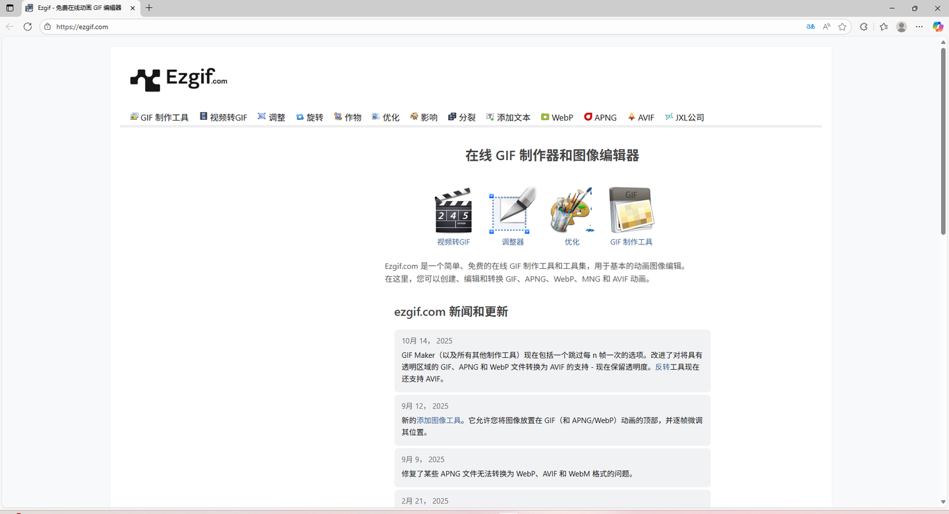Open the 优化 paintbrush cup icon
Screen dimensions: 949x514
click(x=571, y=210)
